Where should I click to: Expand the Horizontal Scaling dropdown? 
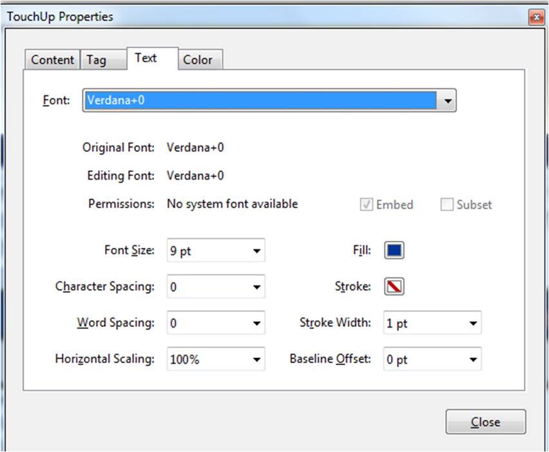pos(256,359)
